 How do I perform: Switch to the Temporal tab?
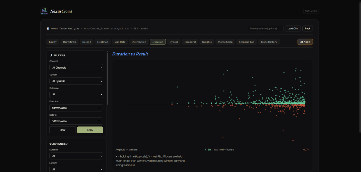[x=190, y=42]
